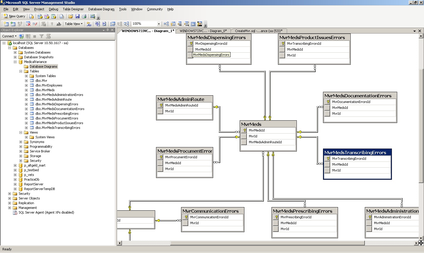
Task: Click the New Query button
Action: coord(14,16)
